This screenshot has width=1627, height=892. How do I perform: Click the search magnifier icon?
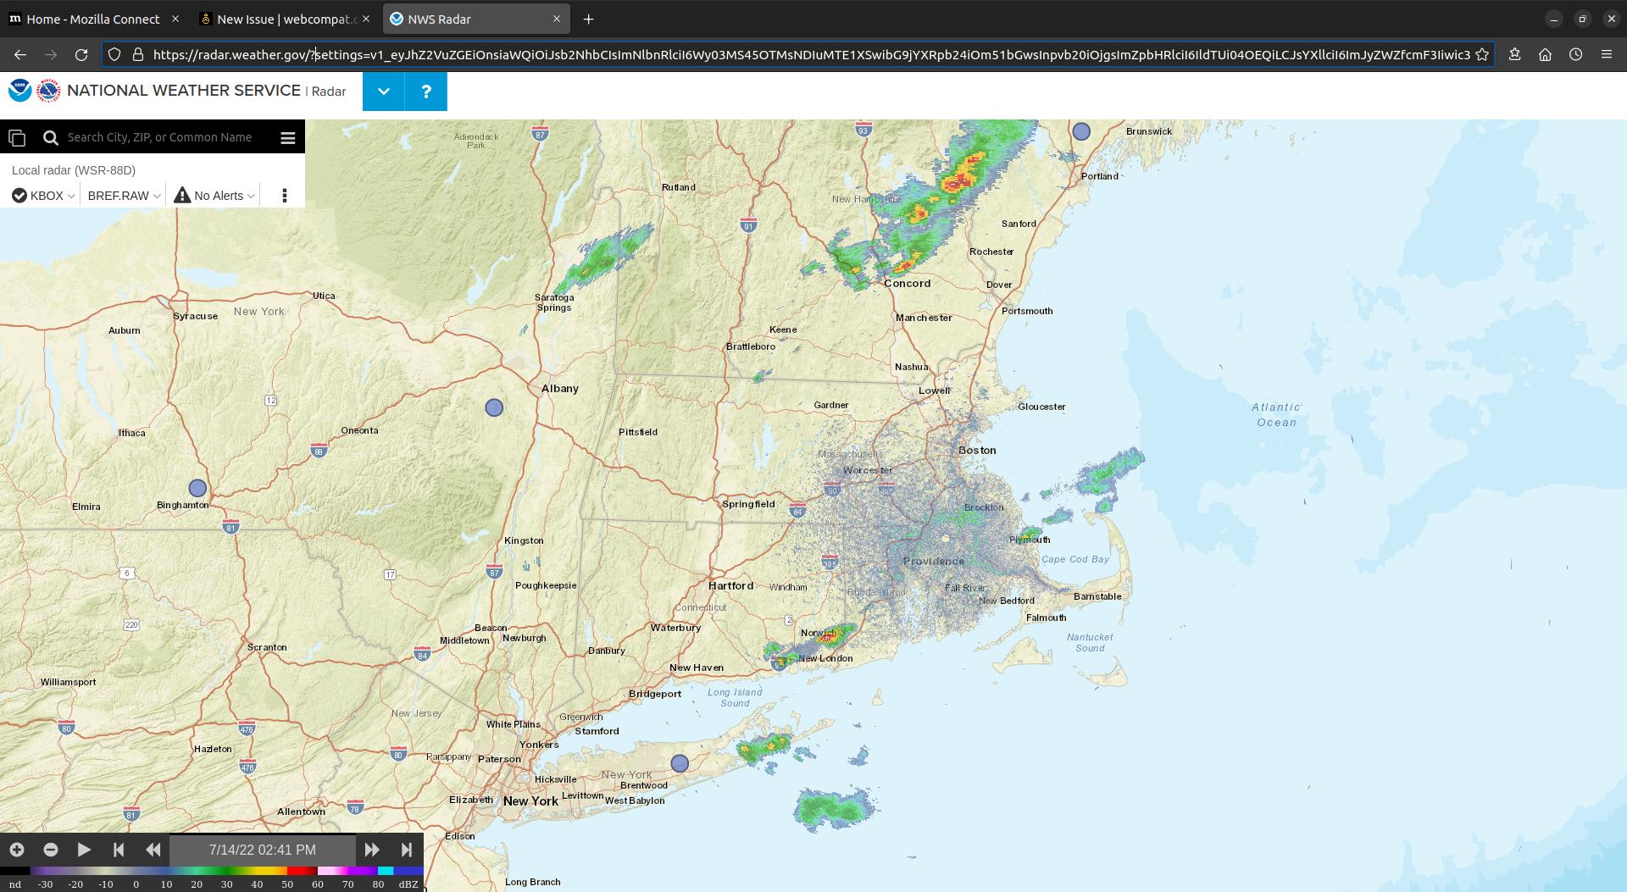(x=51, y=136)
